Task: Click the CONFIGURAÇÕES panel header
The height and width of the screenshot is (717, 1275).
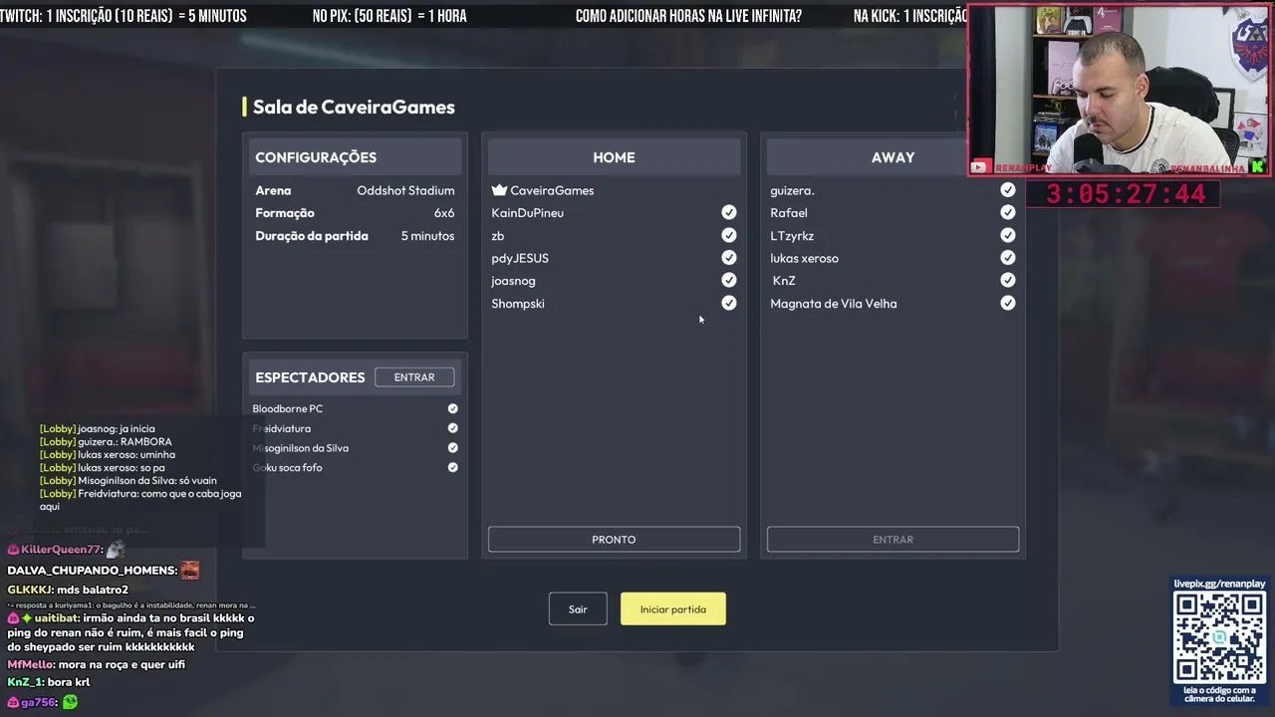Action: [x=355, y=157]
